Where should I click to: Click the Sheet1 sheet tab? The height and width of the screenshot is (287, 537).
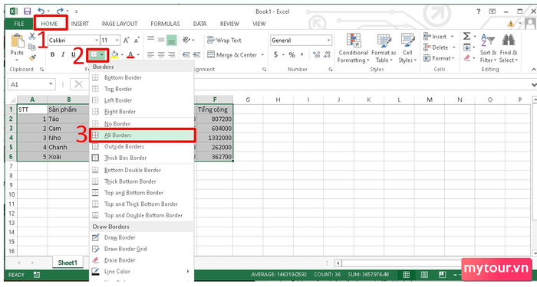point(68,263)
